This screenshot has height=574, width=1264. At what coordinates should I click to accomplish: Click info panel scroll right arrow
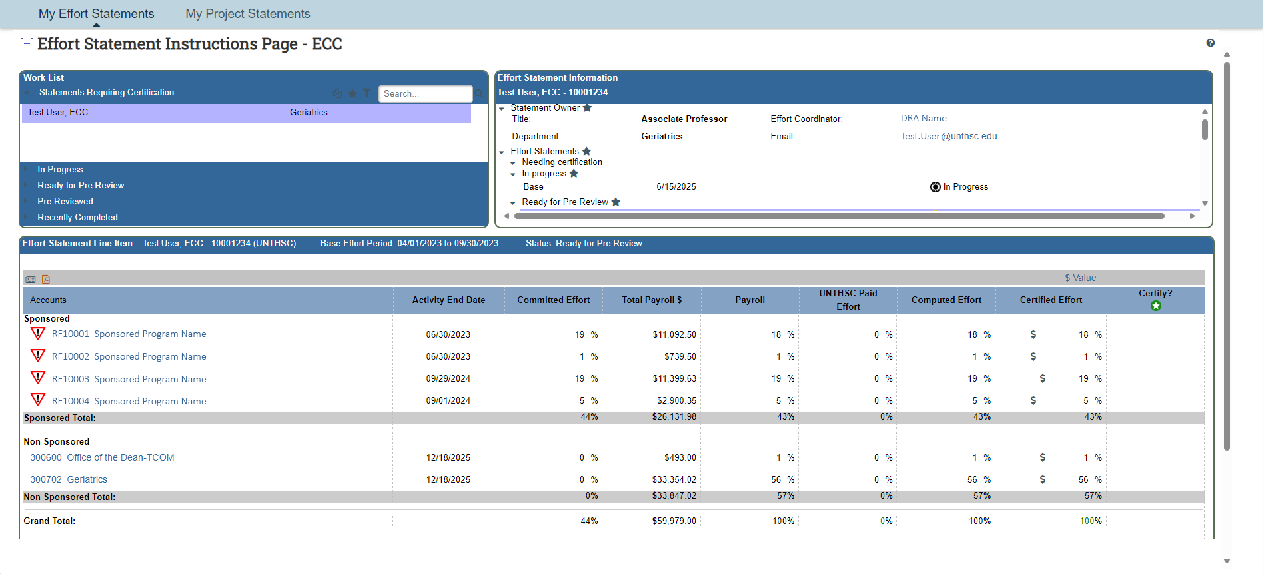coord(1192,216)
